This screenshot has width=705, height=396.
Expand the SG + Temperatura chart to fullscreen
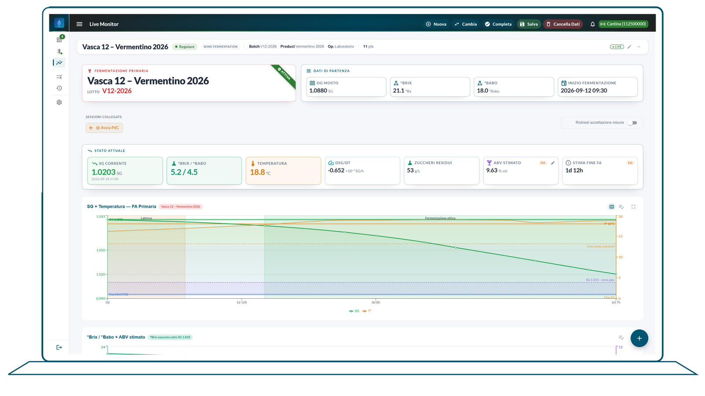point(633,207)
